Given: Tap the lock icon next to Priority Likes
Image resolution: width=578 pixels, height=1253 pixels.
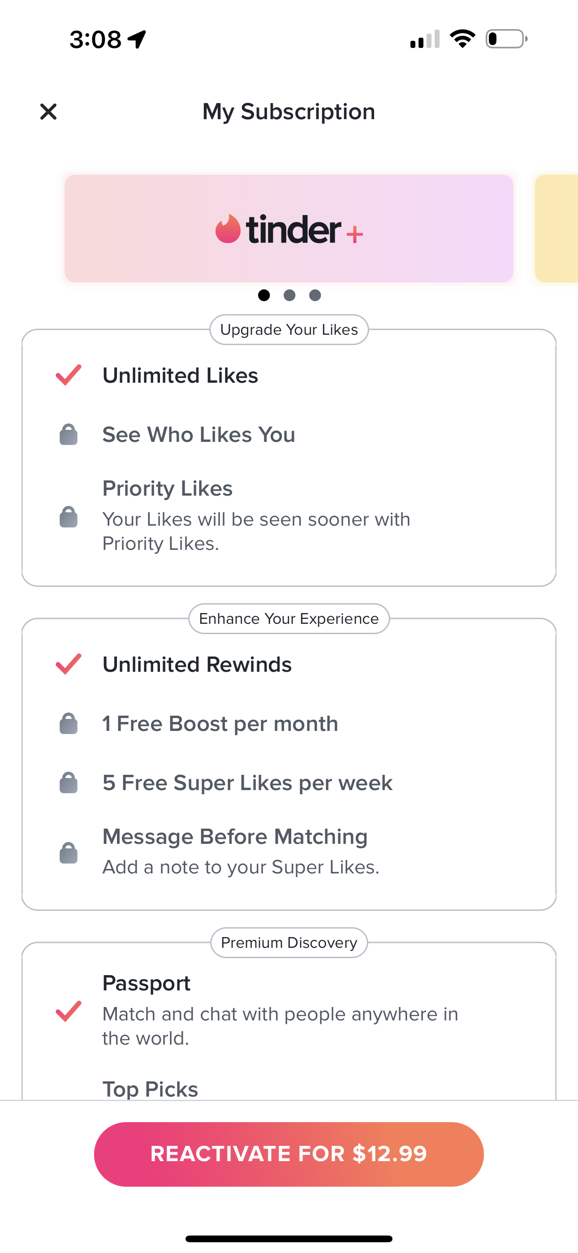Looking at the screenshot, I should [x=69, y=517].
